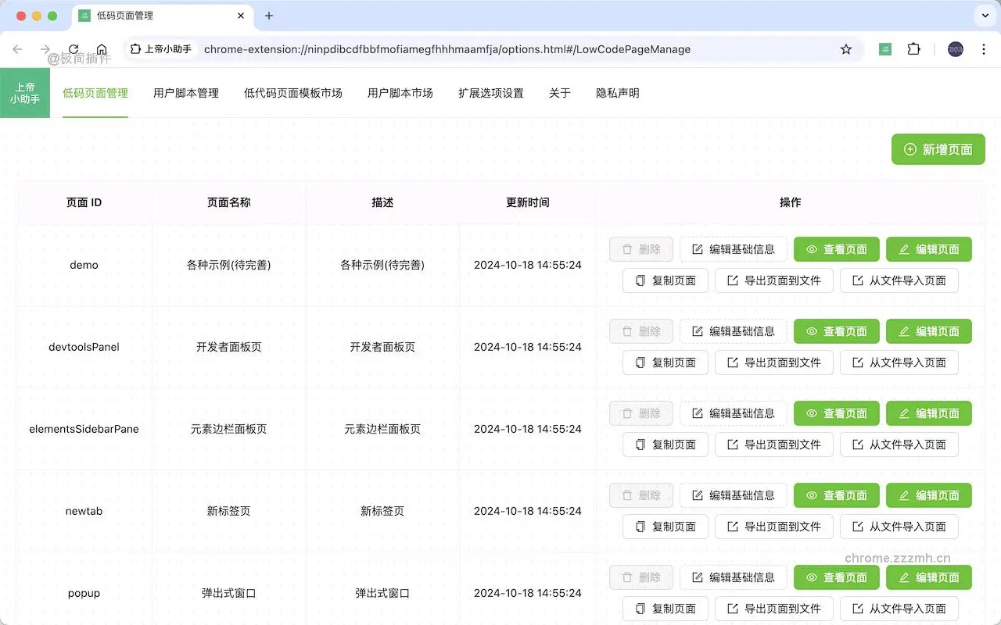Open 隐私声明 page

618,92
